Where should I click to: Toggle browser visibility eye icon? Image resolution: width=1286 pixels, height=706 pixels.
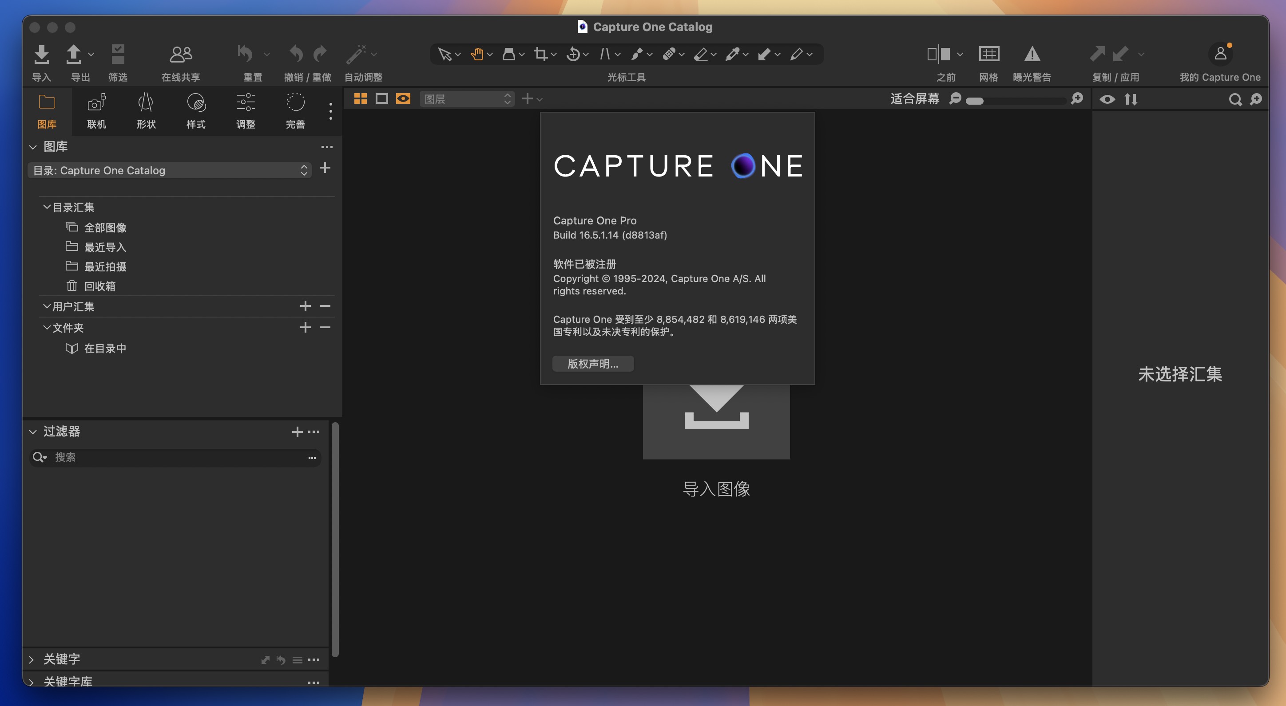coord(1107,99)
